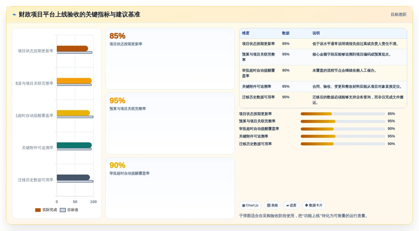Click description starting 迁移后的数据必须能够支持
Screen dimensions: 419x231
358,100
